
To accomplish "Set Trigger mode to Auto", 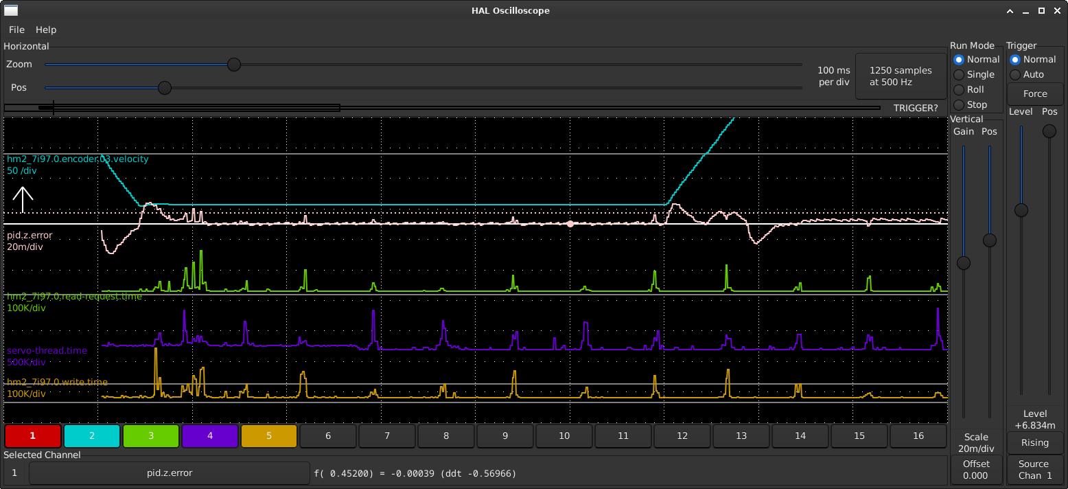I will [1015, 75].
